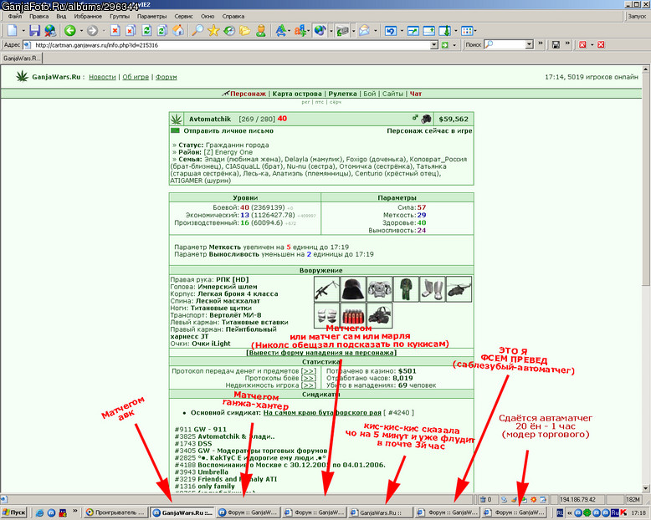Click Отправить личное письмо link
The image size is (651, 520).
(228, 130)
